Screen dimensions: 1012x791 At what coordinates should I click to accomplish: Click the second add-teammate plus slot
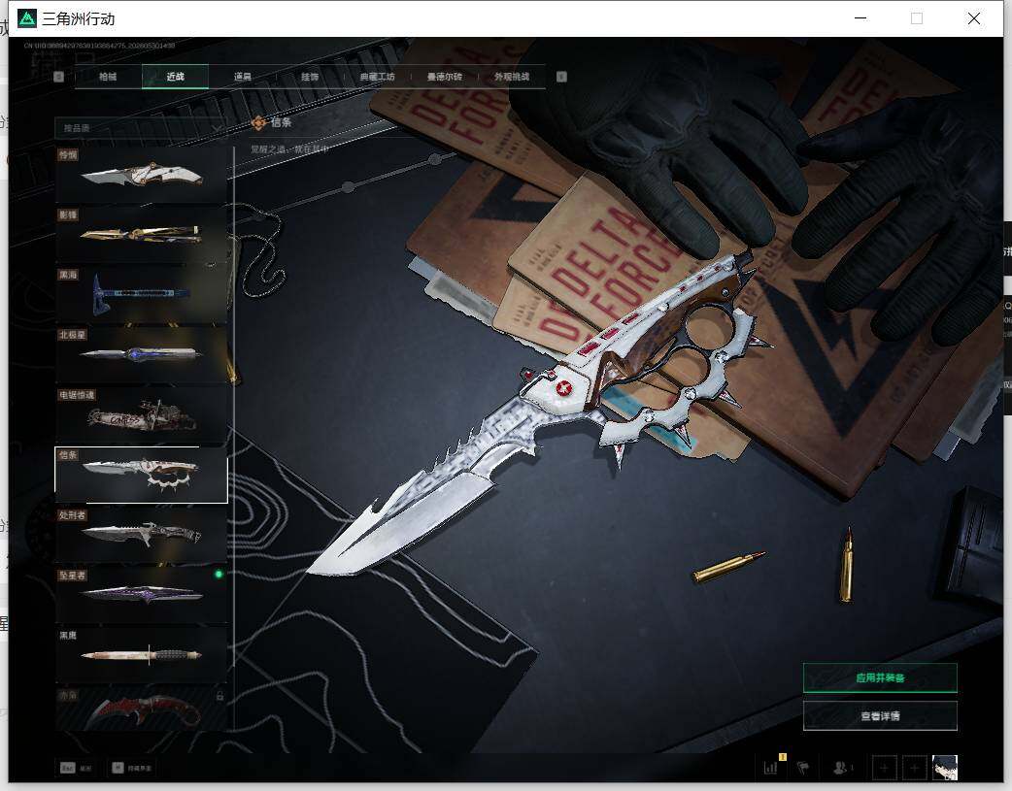(914, 768)
